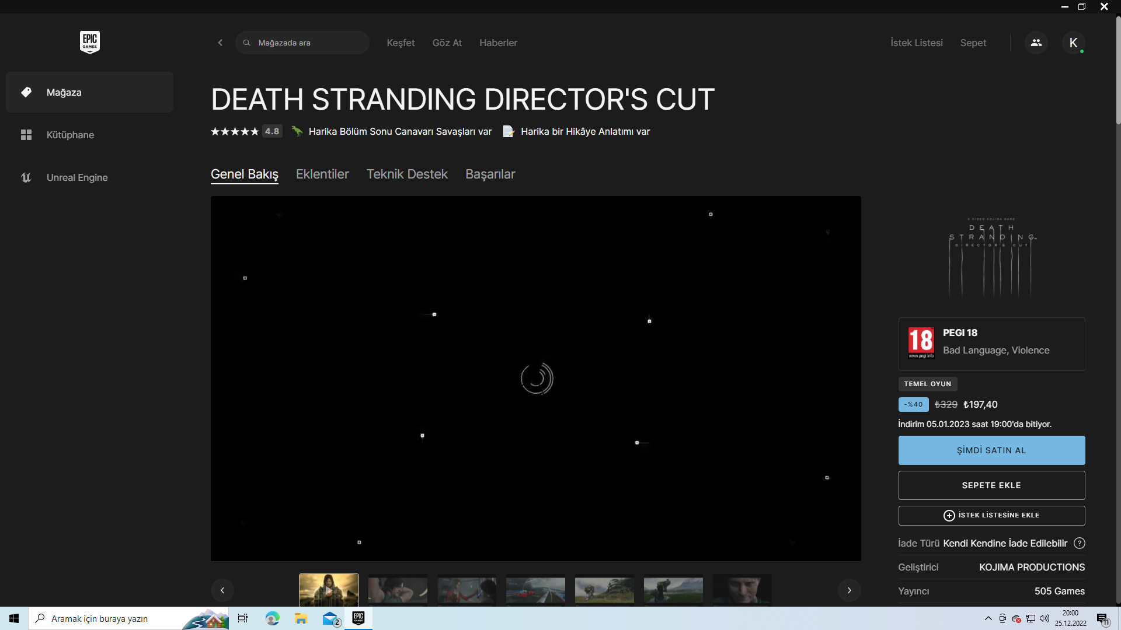Click the Mağaza tag icon in sidebar

[x=26, y=92]
